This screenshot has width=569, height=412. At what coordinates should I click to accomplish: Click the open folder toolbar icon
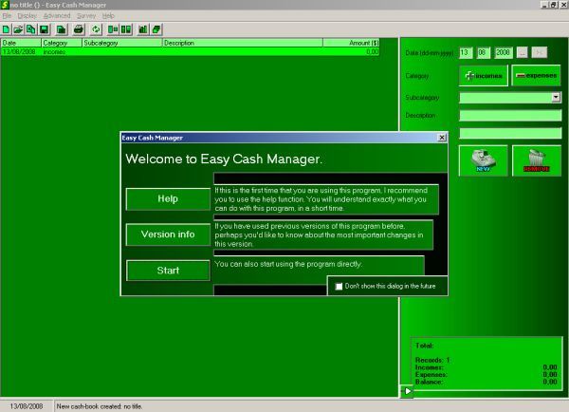(18, 29)
